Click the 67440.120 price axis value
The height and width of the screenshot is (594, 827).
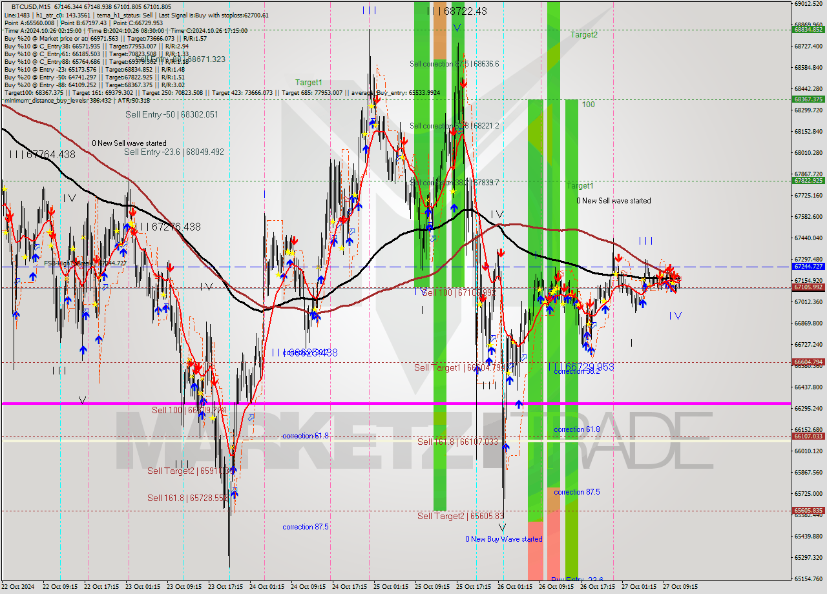(808, 238)
